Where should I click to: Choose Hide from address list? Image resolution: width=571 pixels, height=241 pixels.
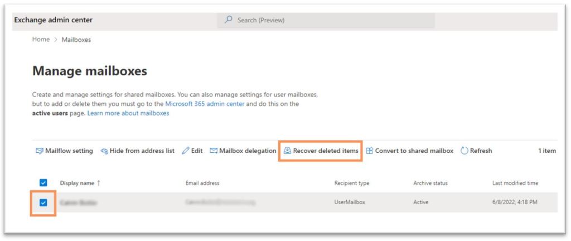coord(138,151)
